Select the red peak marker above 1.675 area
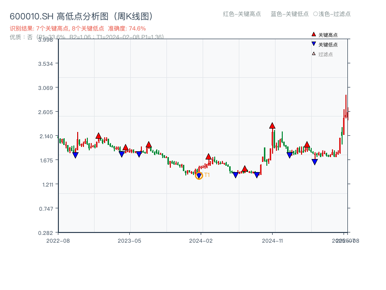 208,156
